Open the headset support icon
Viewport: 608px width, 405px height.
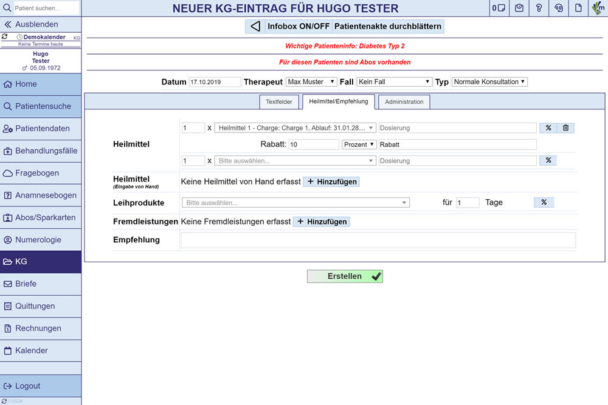[558, 8]
